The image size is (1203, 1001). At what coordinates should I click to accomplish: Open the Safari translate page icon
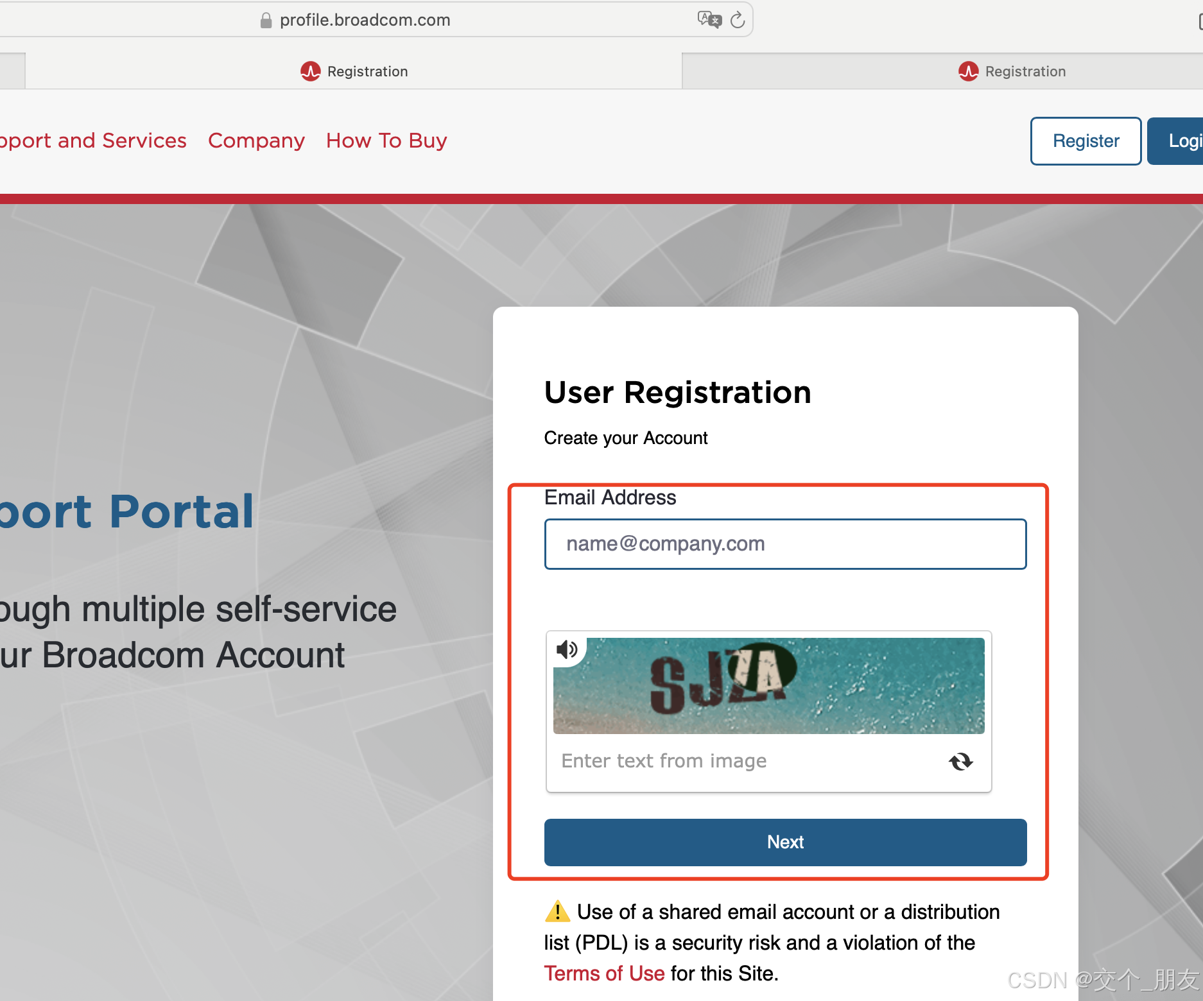709,19
